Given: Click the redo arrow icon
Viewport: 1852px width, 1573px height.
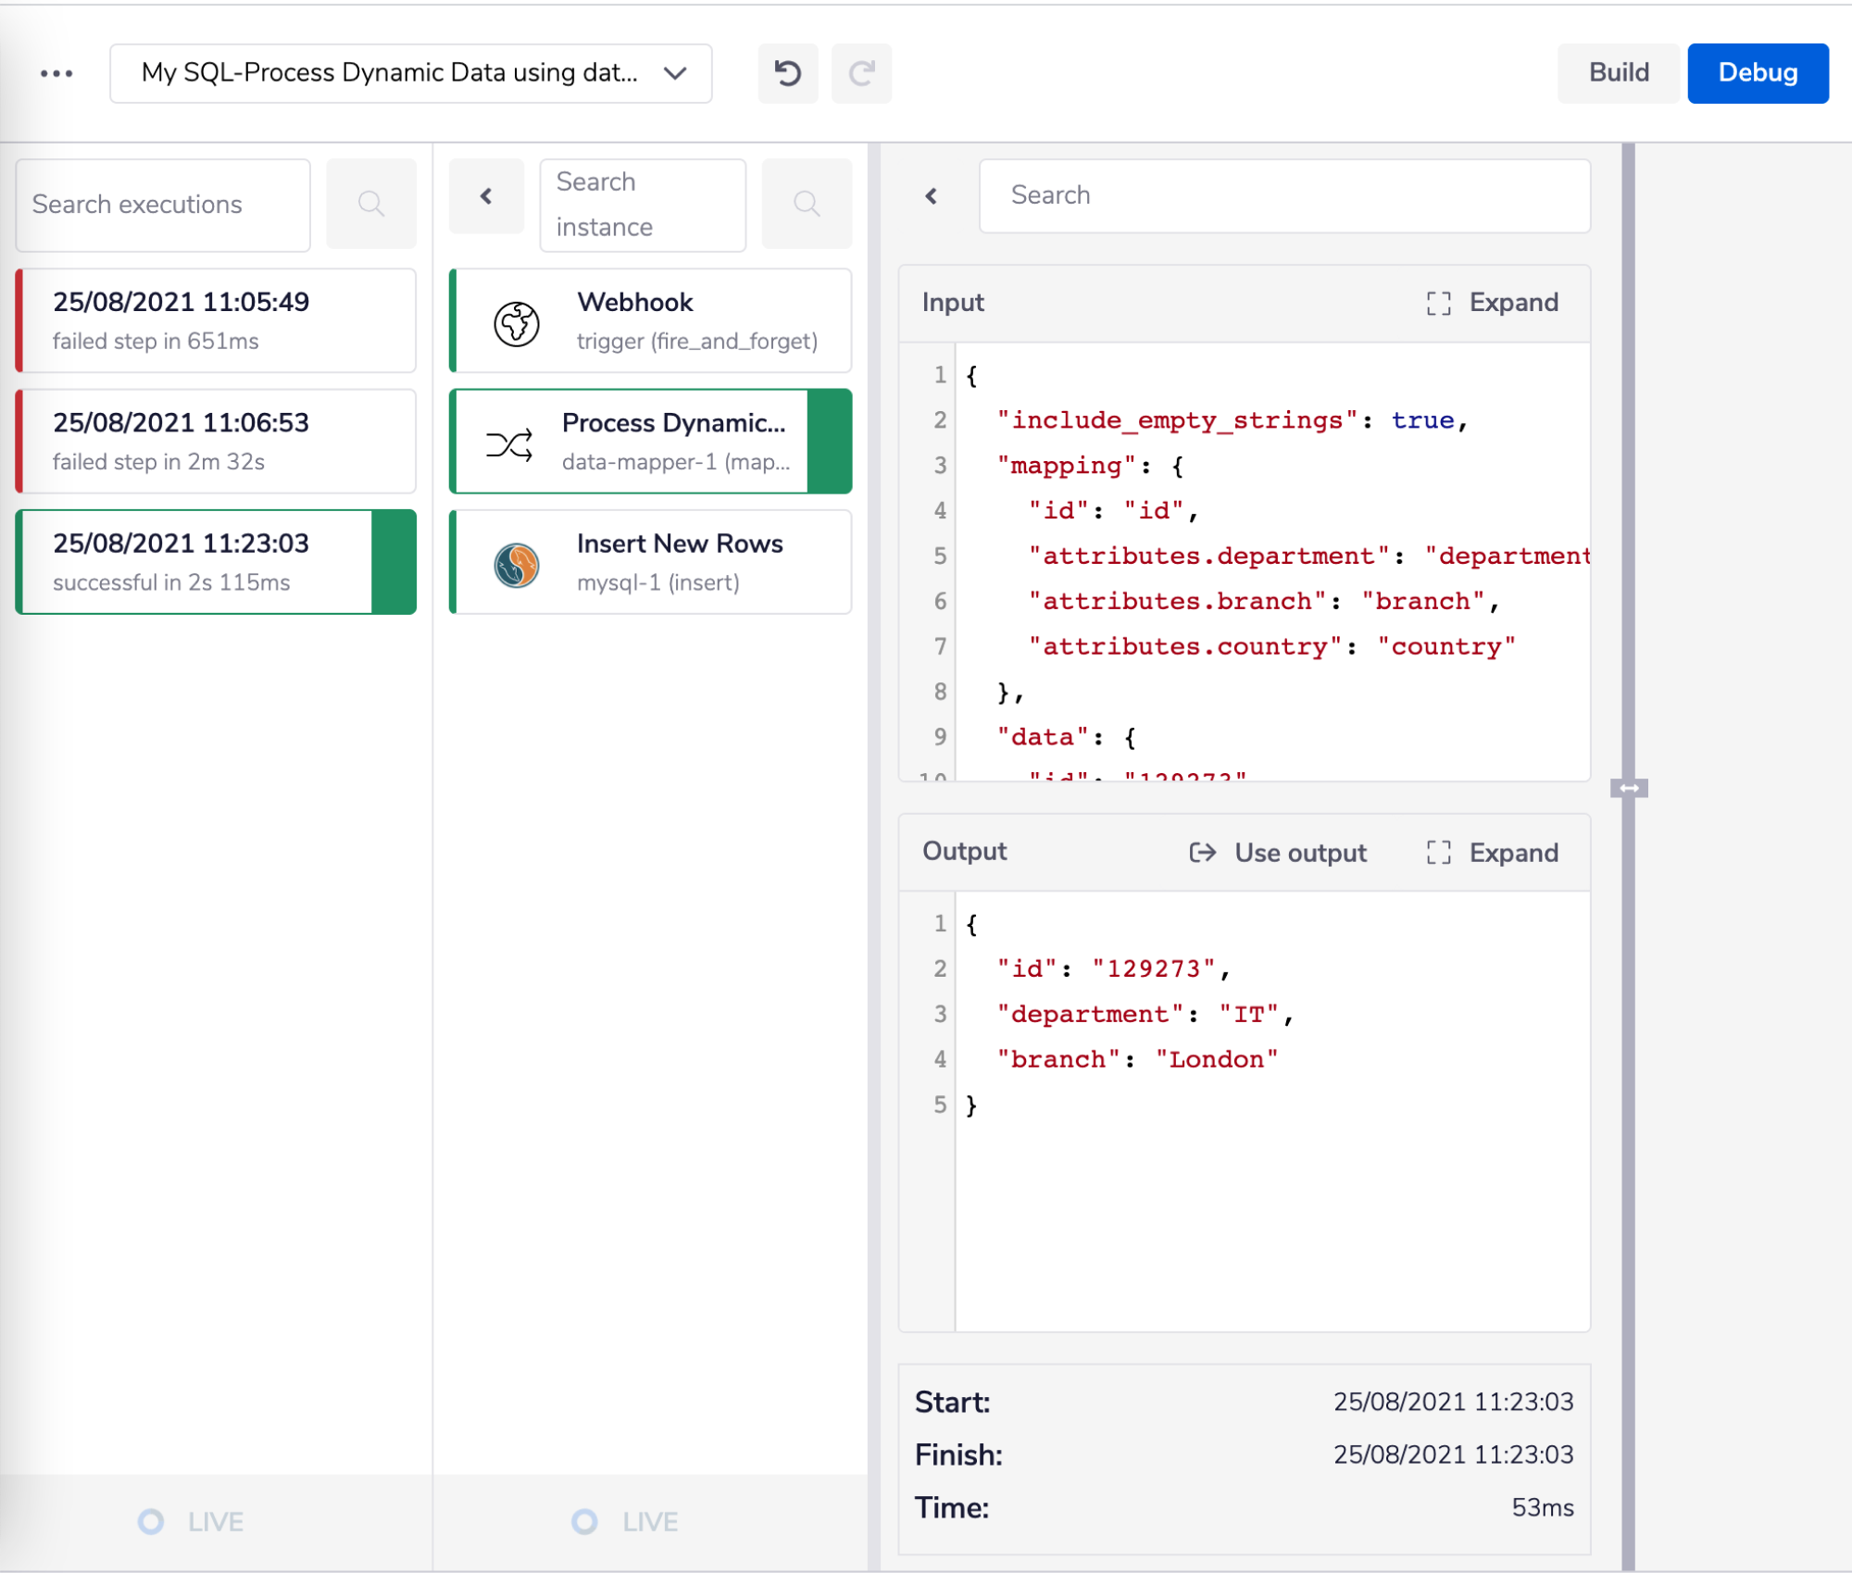Looking at the screenshot, I should 861,73.
